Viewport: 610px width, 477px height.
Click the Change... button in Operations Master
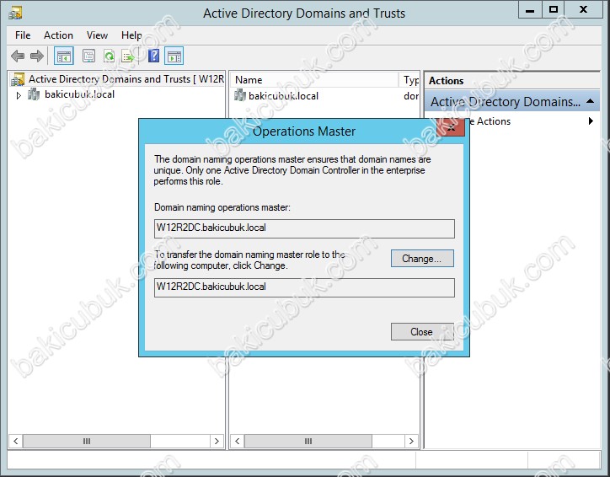(422, 259)
